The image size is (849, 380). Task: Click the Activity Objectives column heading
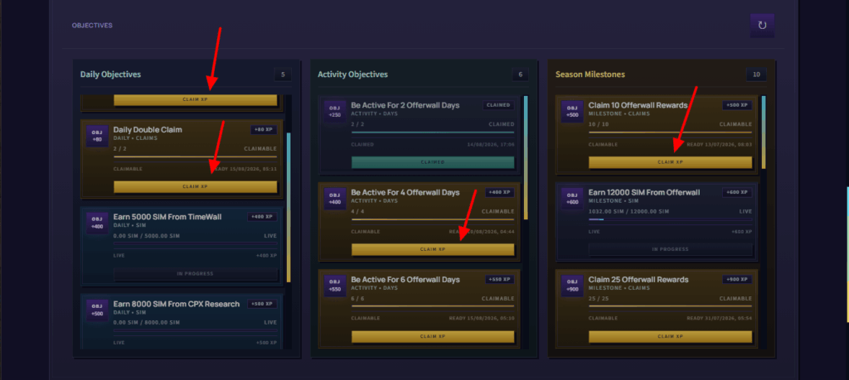[x=353, y=75]
